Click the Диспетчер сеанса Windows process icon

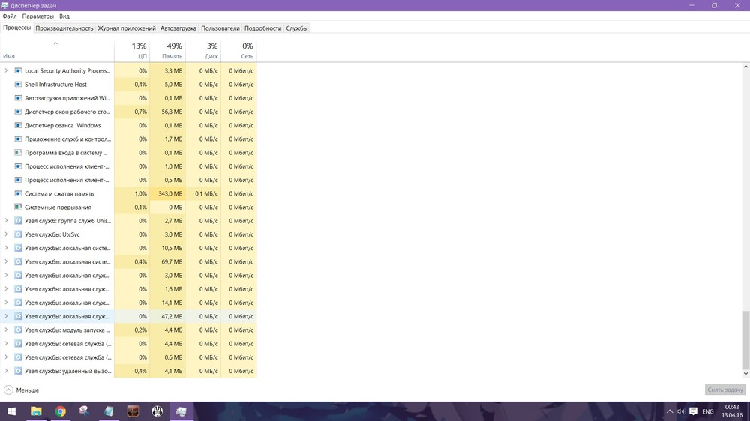pos(18,125)
